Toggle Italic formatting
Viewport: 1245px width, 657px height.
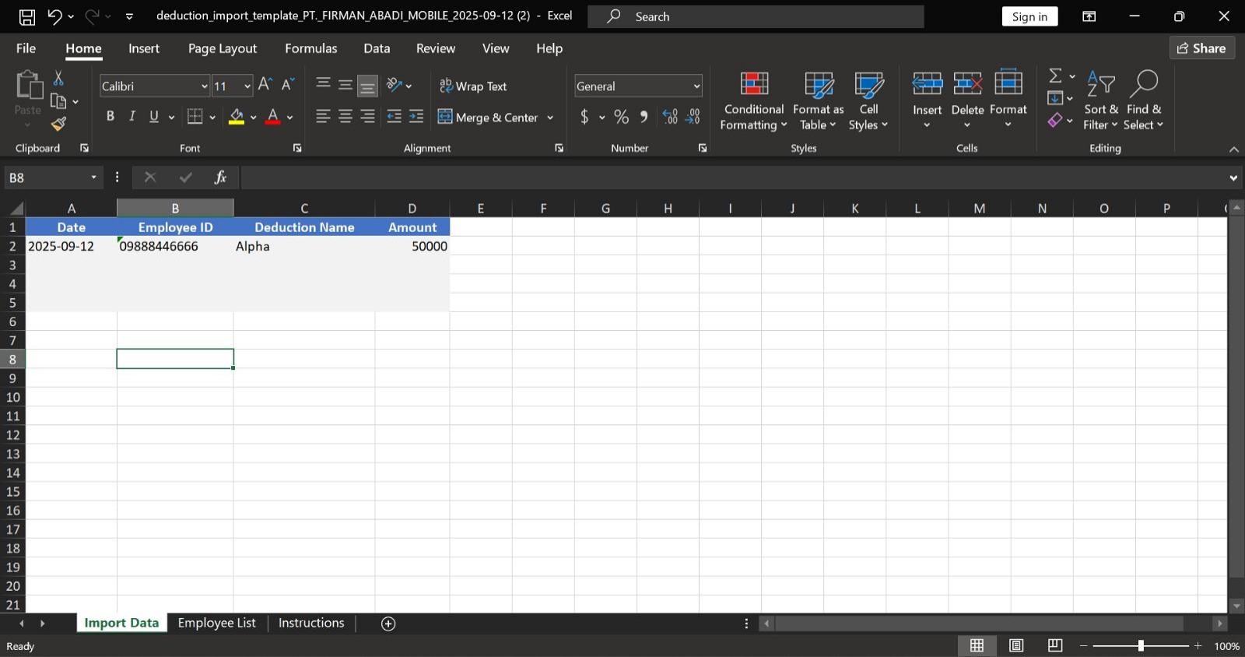click(x=132, y=117)
